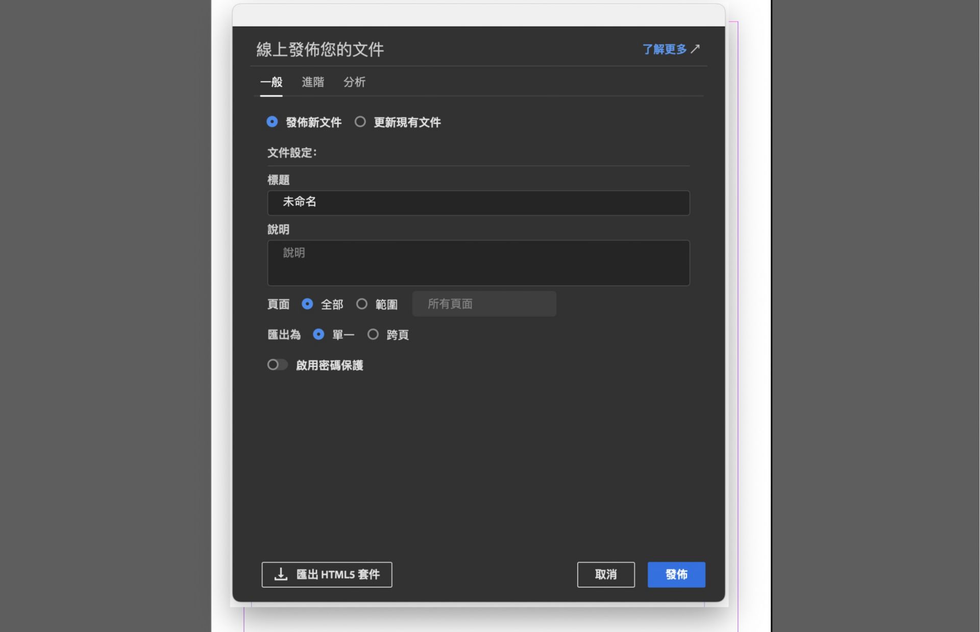The height and width of the screenshot is (632, 980).
Task: Select 單一 export option
Action: tap(319, 335)
